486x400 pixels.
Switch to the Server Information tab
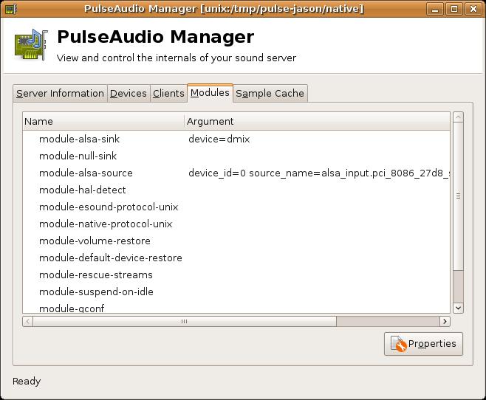click(x=60, y=93)
